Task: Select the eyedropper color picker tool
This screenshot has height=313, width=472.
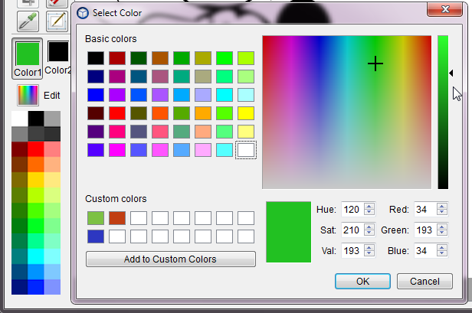Action: 28,21
